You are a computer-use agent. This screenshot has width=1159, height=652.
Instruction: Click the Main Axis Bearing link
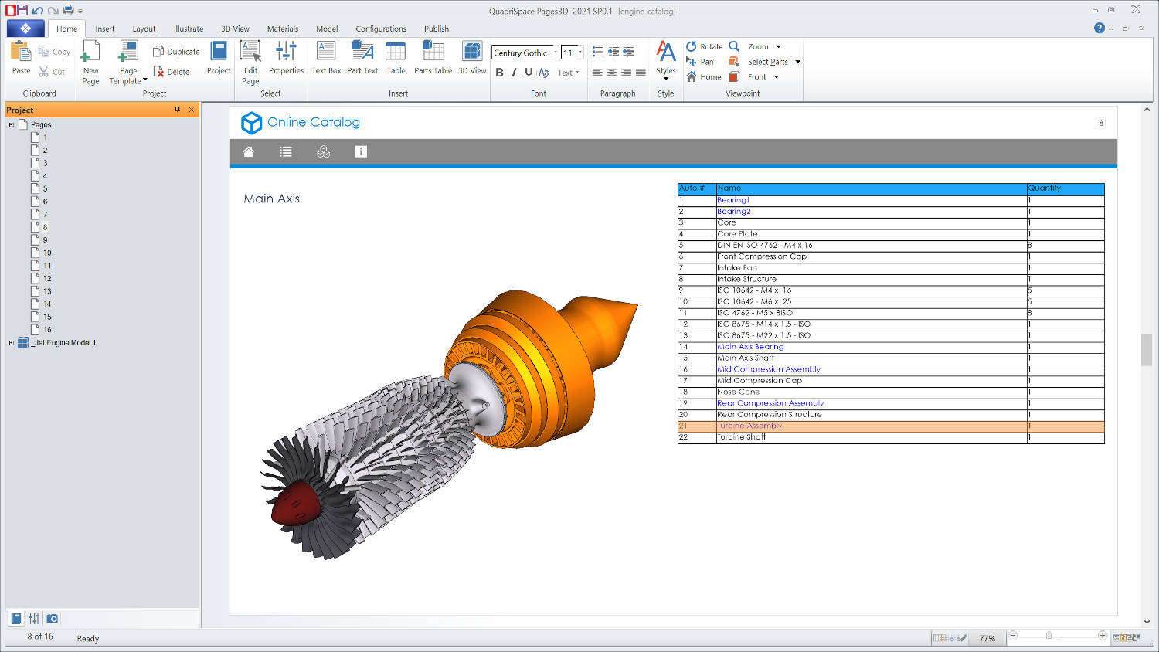coord(750,347)
